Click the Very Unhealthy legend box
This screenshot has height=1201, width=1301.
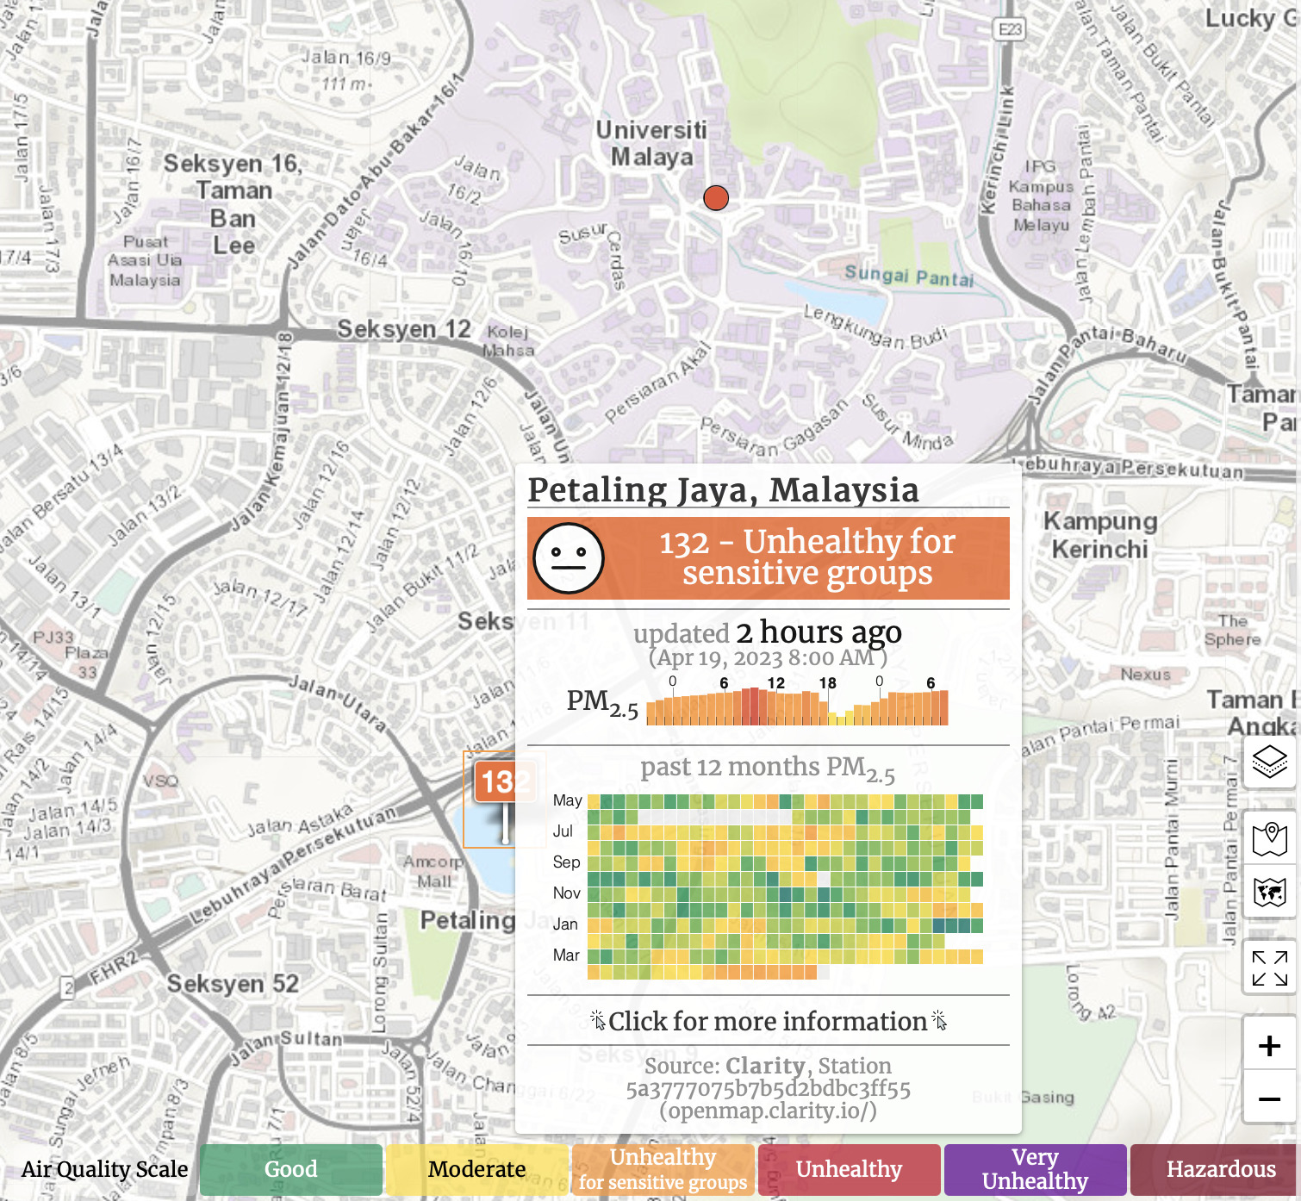pos(1035,1169)
